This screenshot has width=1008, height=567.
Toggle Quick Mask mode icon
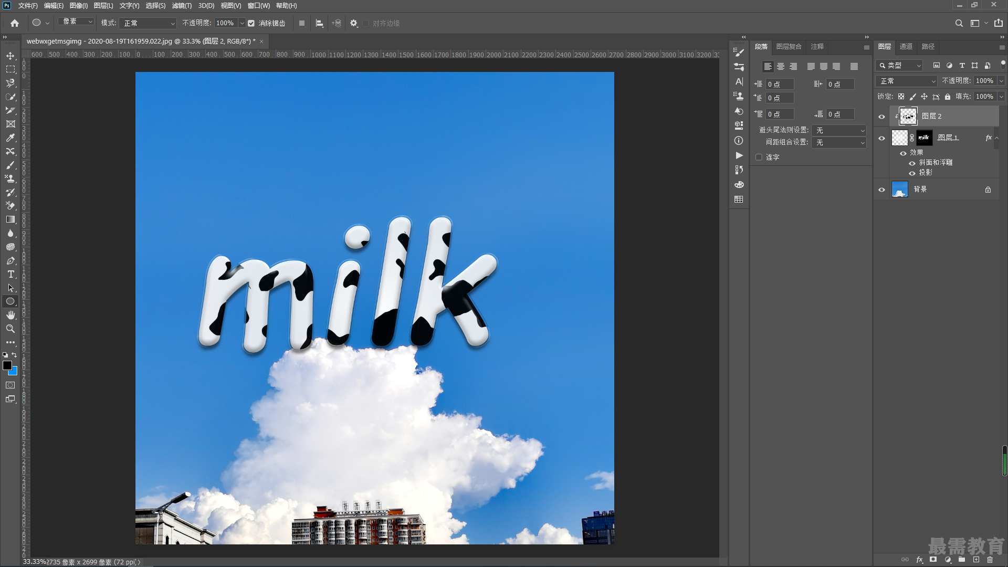point(10,385)
